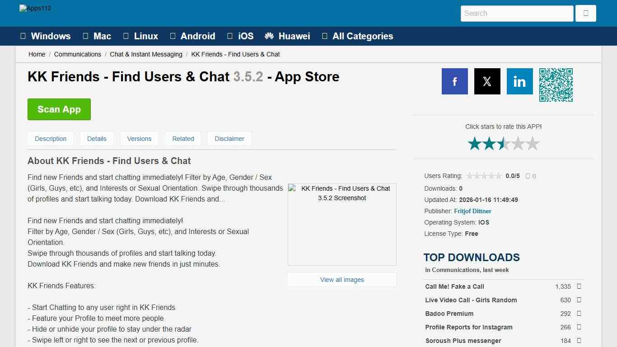
Task: Rate the app three stars
Action: pos(503,143)
